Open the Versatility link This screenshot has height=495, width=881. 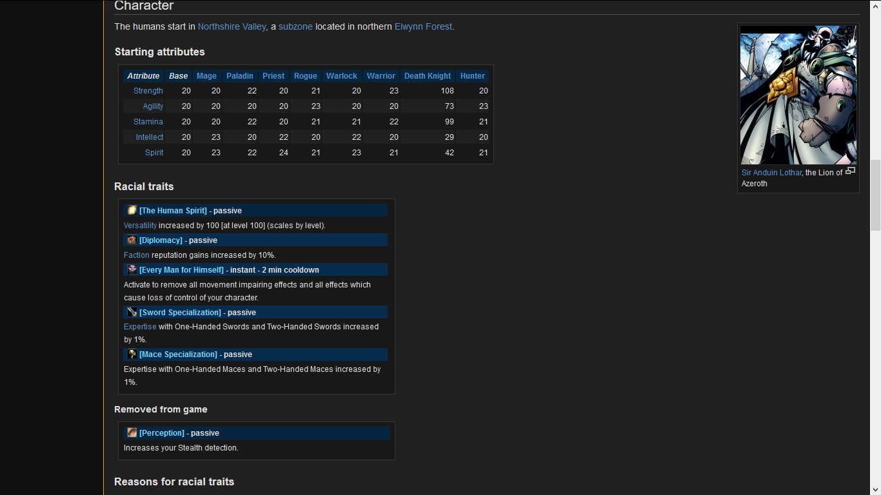(140, 226)
